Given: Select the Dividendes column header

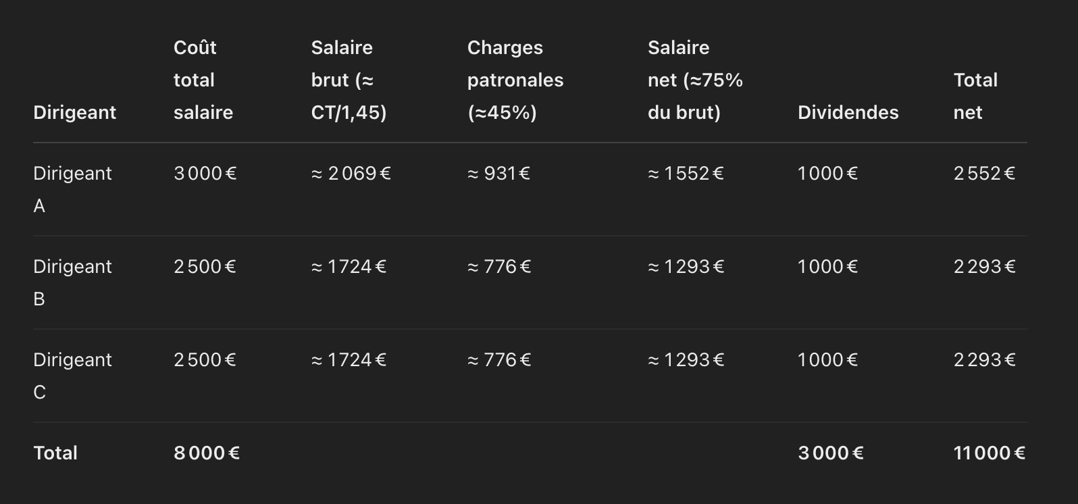Looking at the screenshot, I should (848, 112).
